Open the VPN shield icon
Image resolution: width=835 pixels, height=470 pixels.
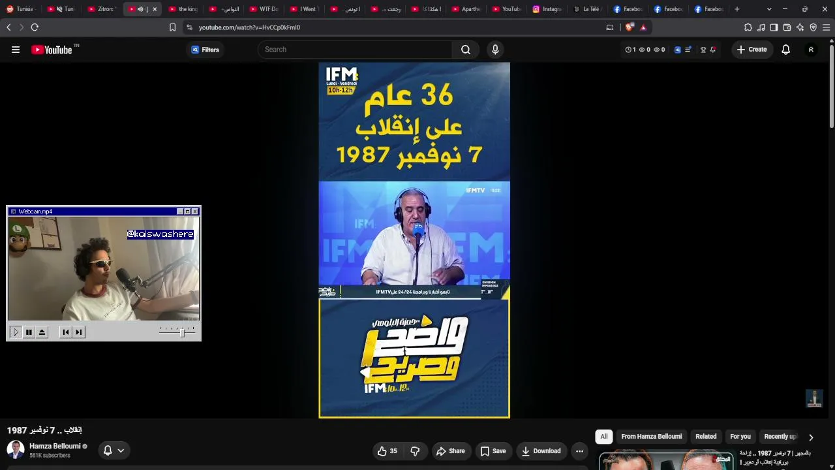813,27
